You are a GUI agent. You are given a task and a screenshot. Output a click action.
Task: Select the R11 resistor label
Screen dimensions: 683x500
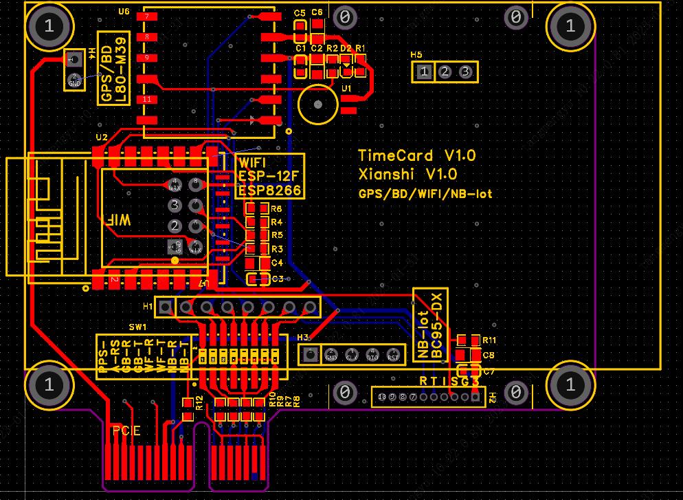[489, 340]
